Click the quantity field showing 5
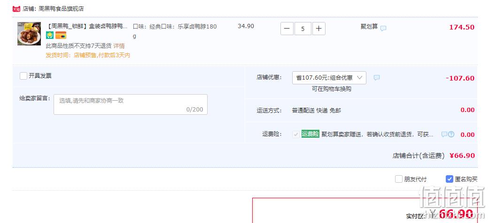Viewport: 489px width, 223px height. pos(303,29)
